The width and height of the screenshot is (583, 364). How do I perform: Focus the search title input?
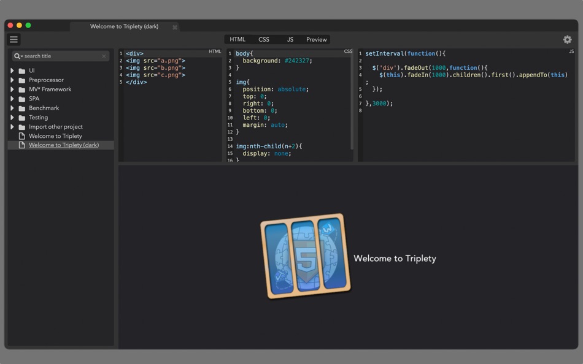(x=61, y=56)
